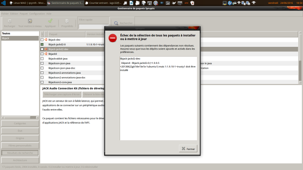Click the JACK Audio Connection Kit heading
Screen dimensions: 303x170
(73, 88)
